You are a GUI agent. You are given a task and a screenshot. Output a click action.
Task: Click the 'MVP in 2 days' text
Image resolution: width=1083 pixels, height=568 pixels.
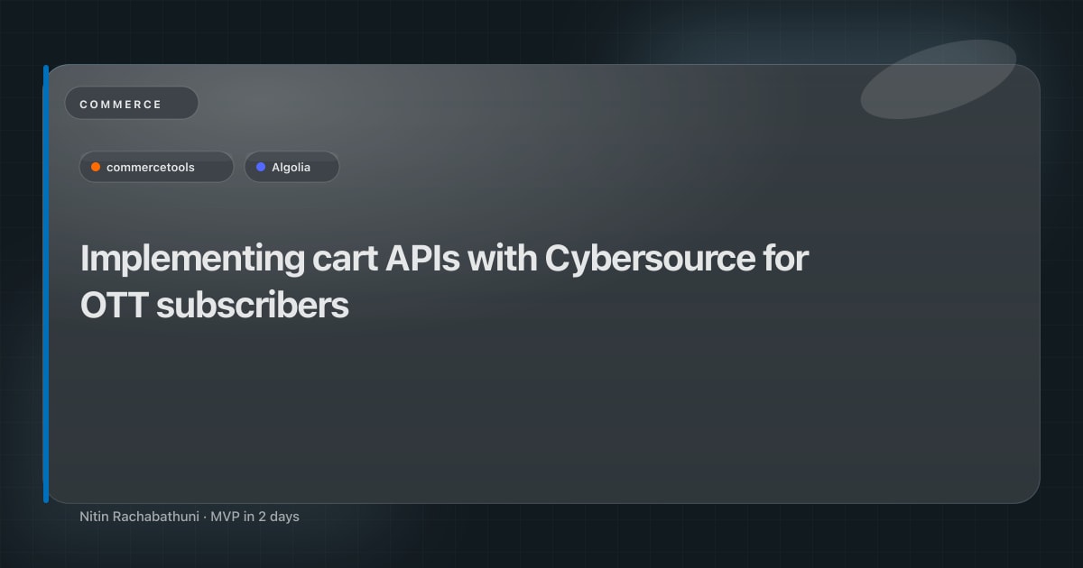pyautogui.click(x=255, y=517)
